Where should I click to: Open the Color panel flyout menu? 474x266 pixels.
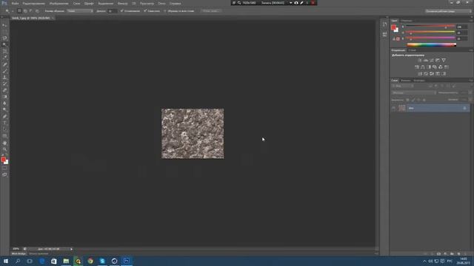coord(471,21)
